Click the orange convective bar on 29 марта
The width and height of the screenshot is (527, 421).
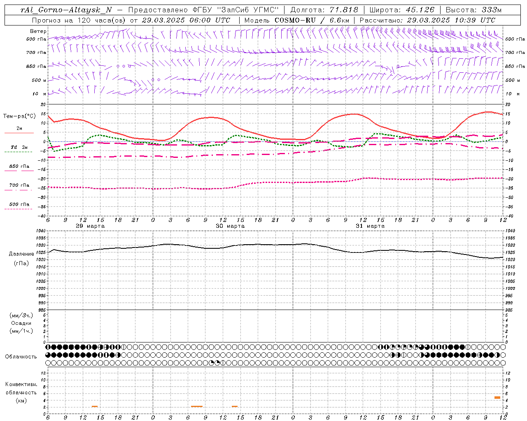tap(95, 407)
